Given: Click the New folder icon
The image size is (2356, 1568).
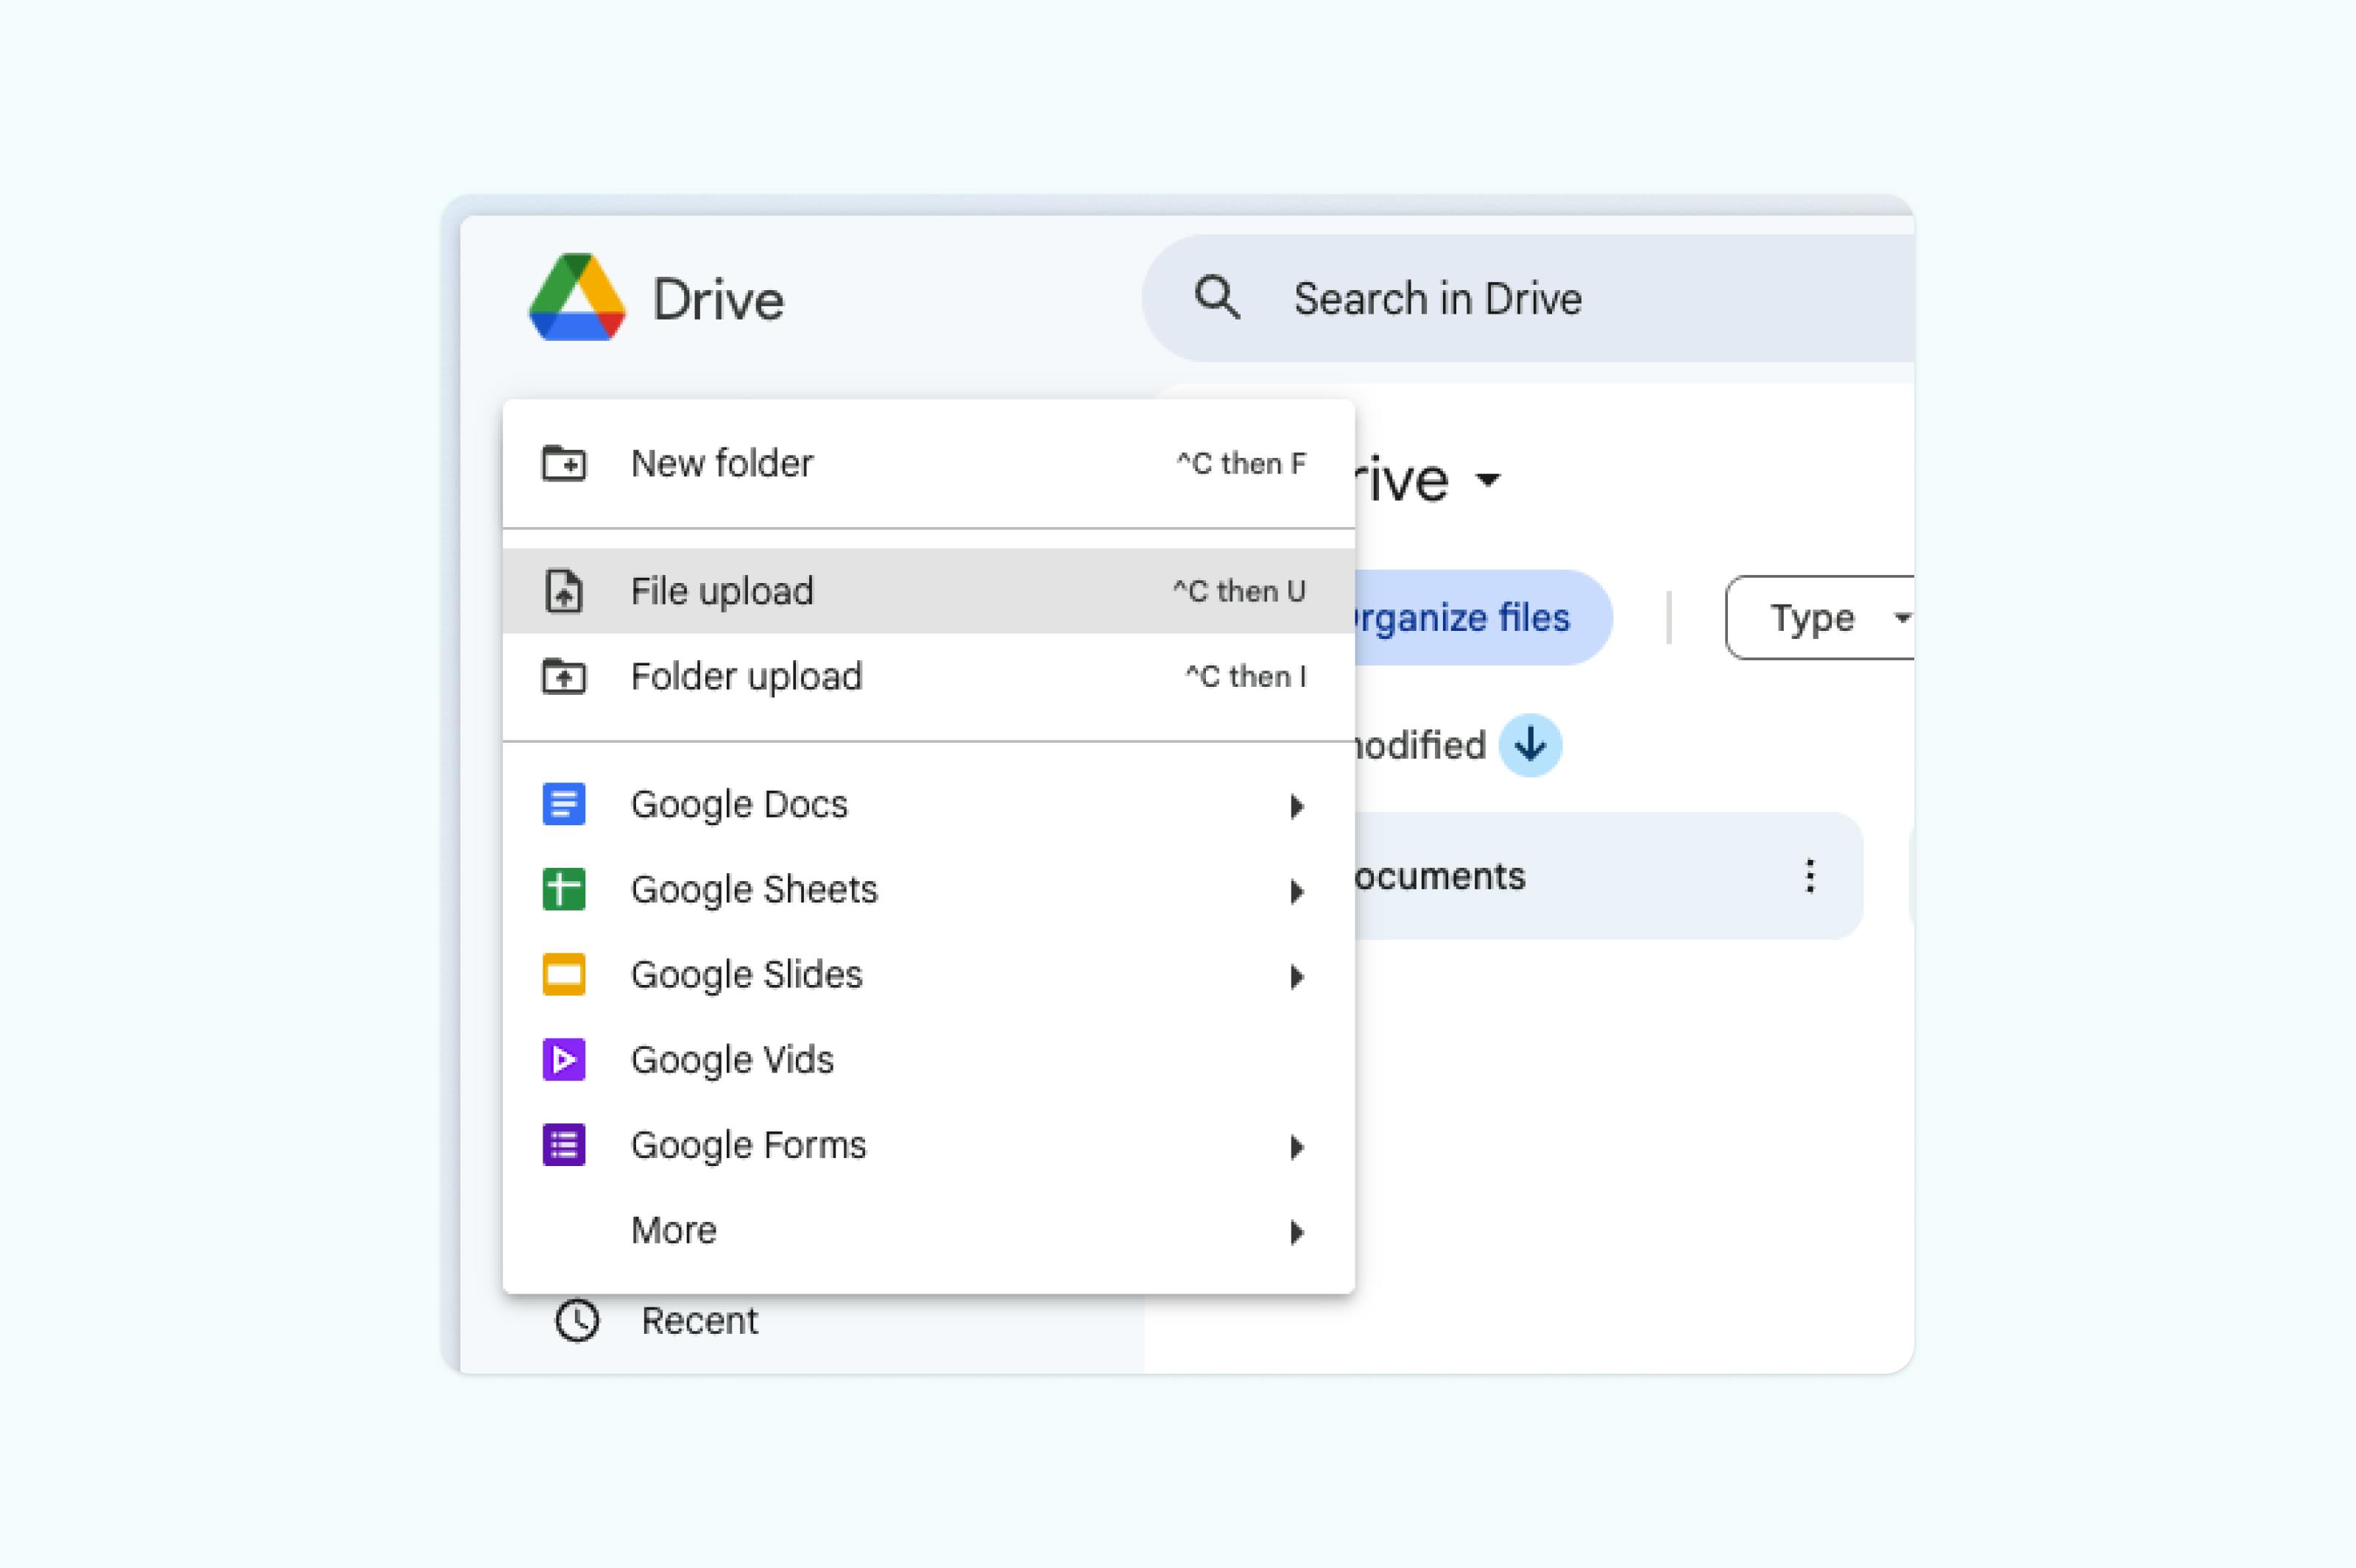Looking at the screenshot, I should 564,463.
